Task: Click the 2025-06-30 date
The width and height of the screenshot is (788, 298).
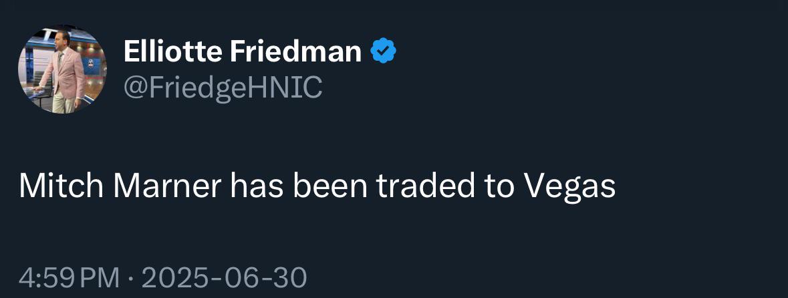Action: pos(224,278)
